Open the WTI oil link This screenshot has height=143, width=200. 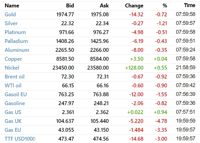(13, 86)
